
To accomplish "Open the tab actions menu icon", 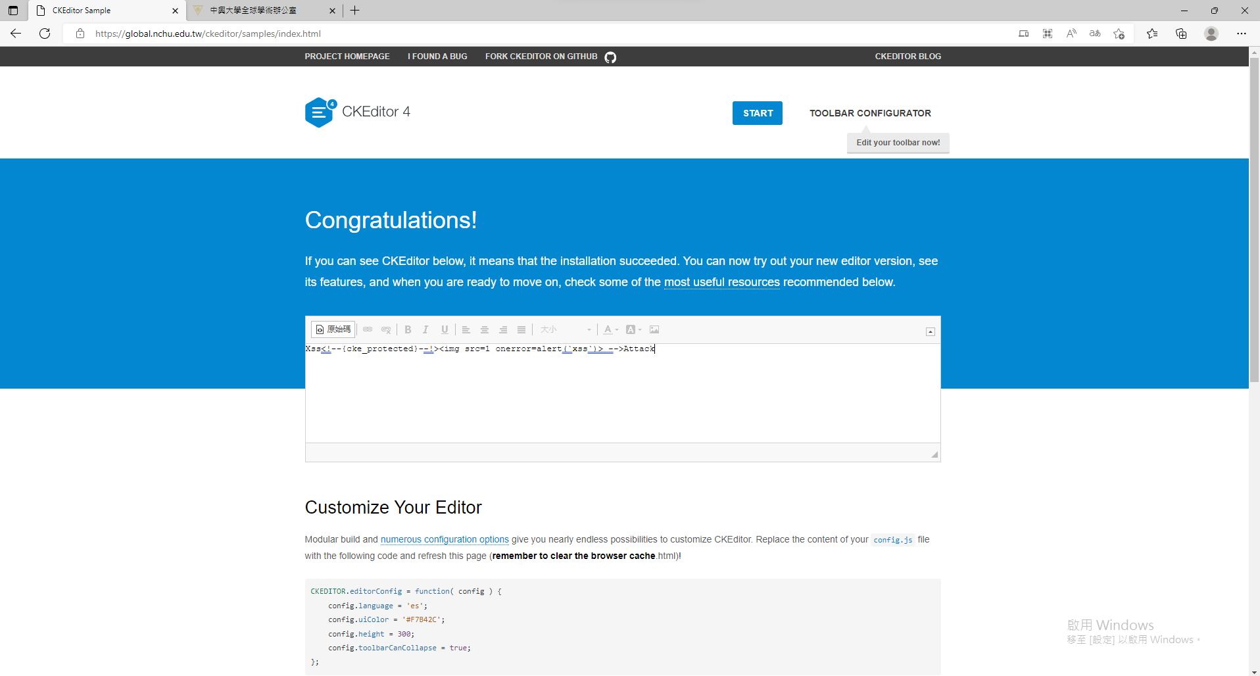I will [x=13, y=11].
